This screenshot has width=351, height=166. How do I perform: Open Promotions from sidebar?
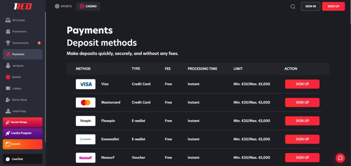pyautogui.click(x=19, y=31)
